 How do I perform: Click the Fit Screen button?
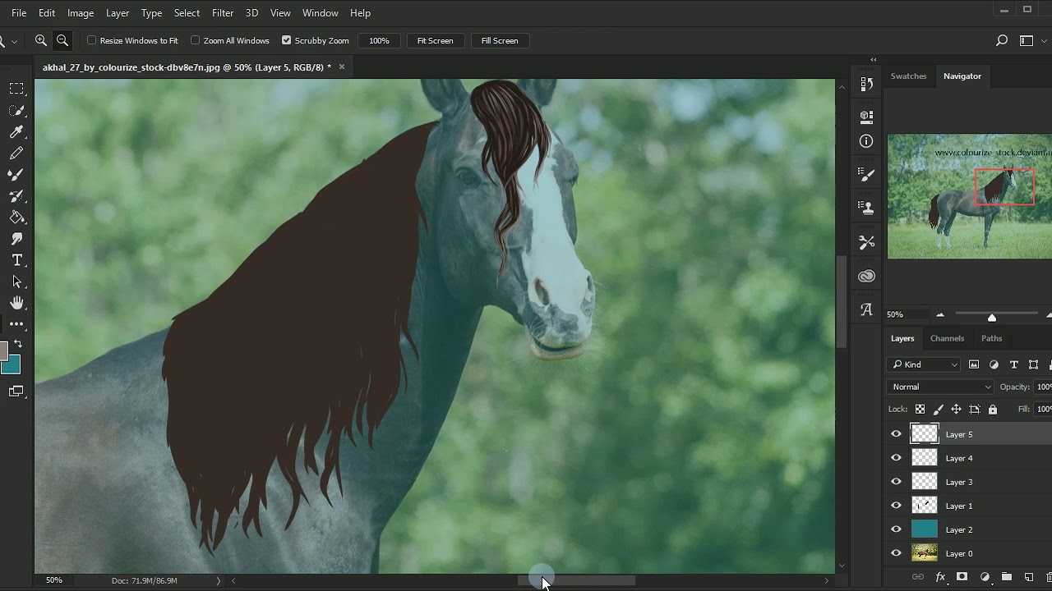(435, 40)
